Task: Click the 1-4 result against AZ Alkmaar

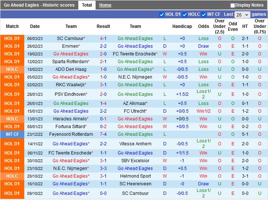Action: [x=103, y=103]
